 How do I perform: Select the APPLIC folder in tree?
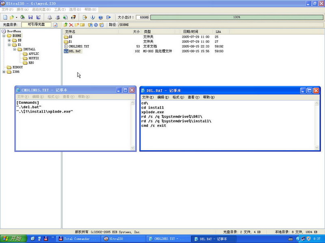(x=34, y=54)
